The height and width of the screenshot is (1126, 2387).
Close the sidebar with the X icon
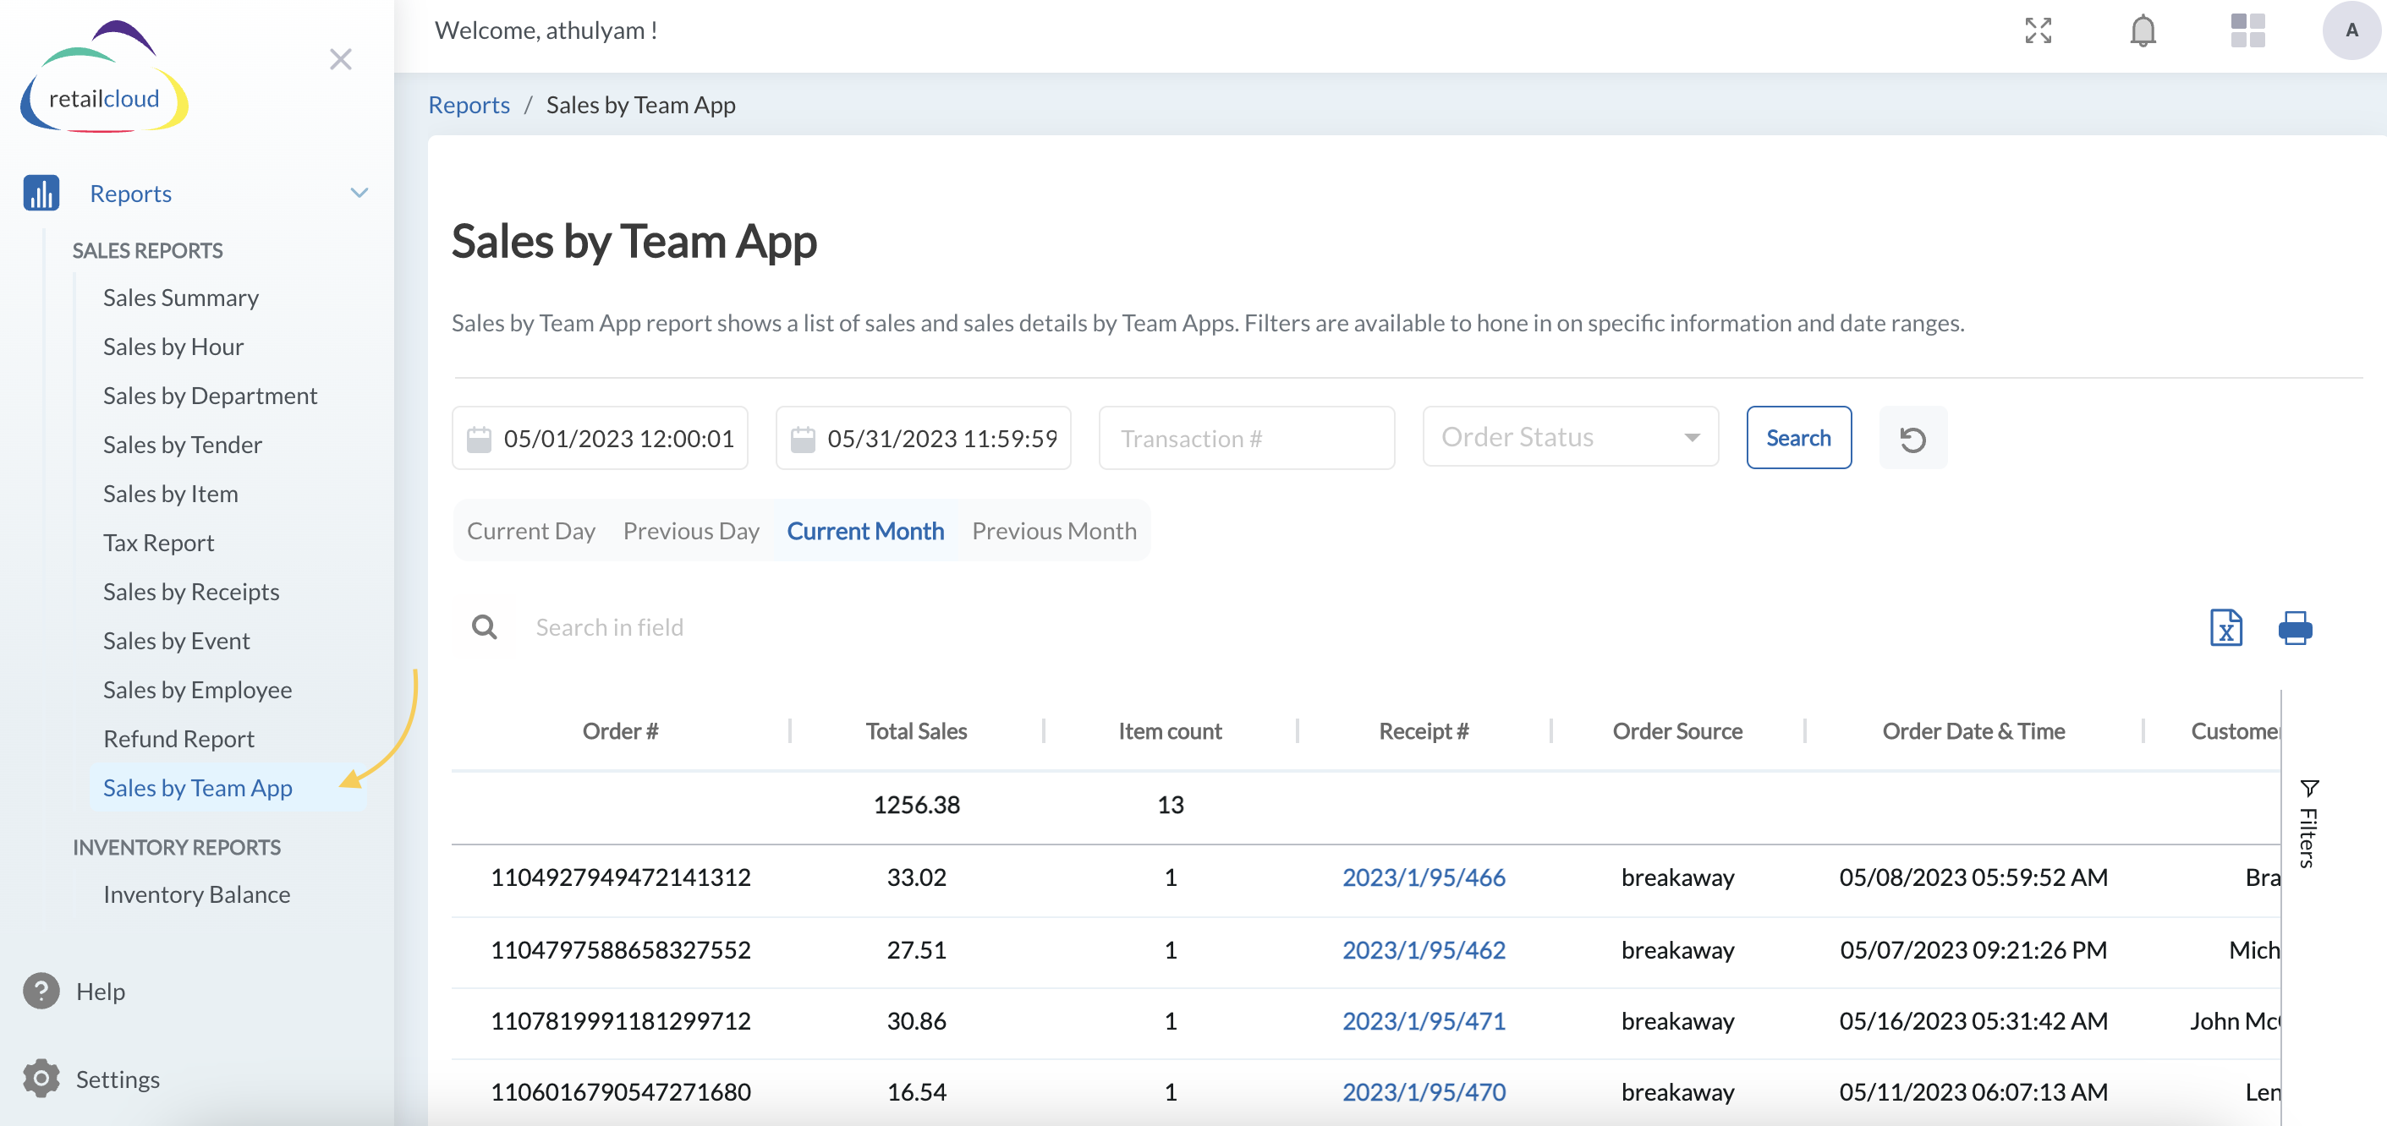341,59
